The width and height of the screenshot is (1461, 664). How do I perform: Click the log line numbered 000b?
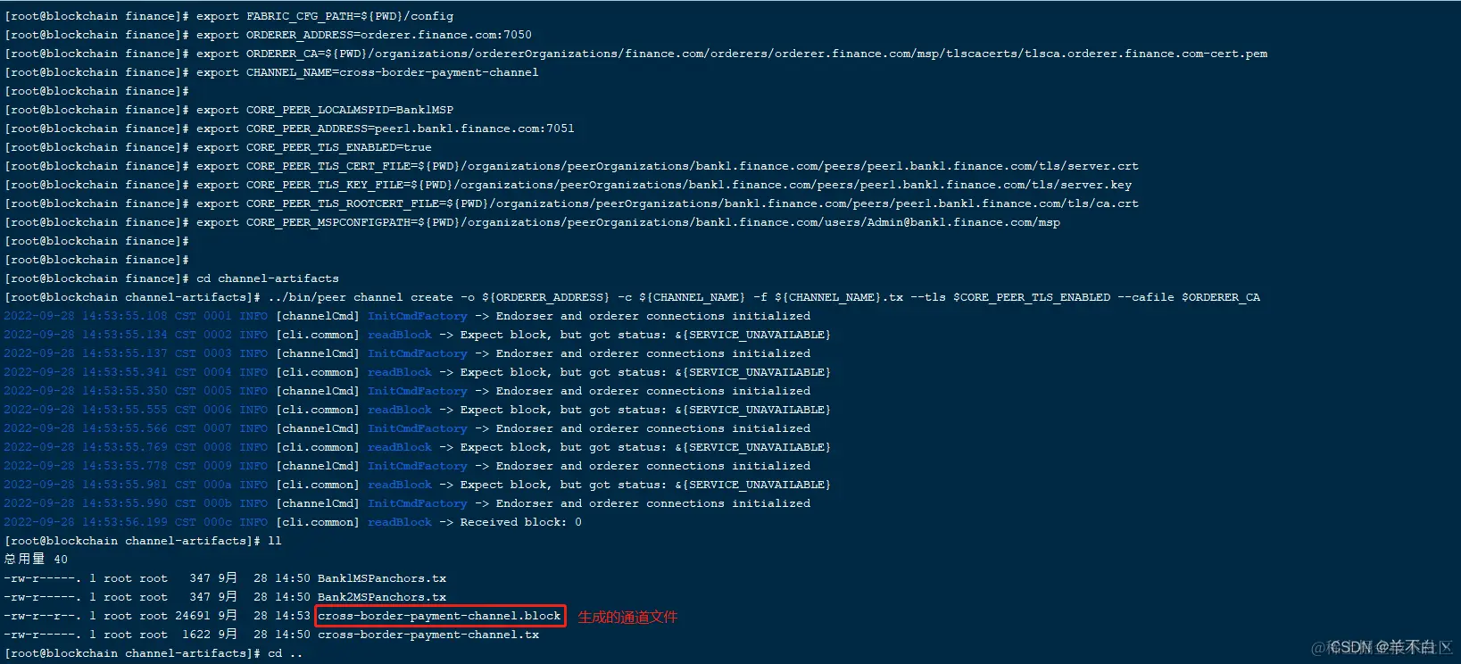click(407, 503)
